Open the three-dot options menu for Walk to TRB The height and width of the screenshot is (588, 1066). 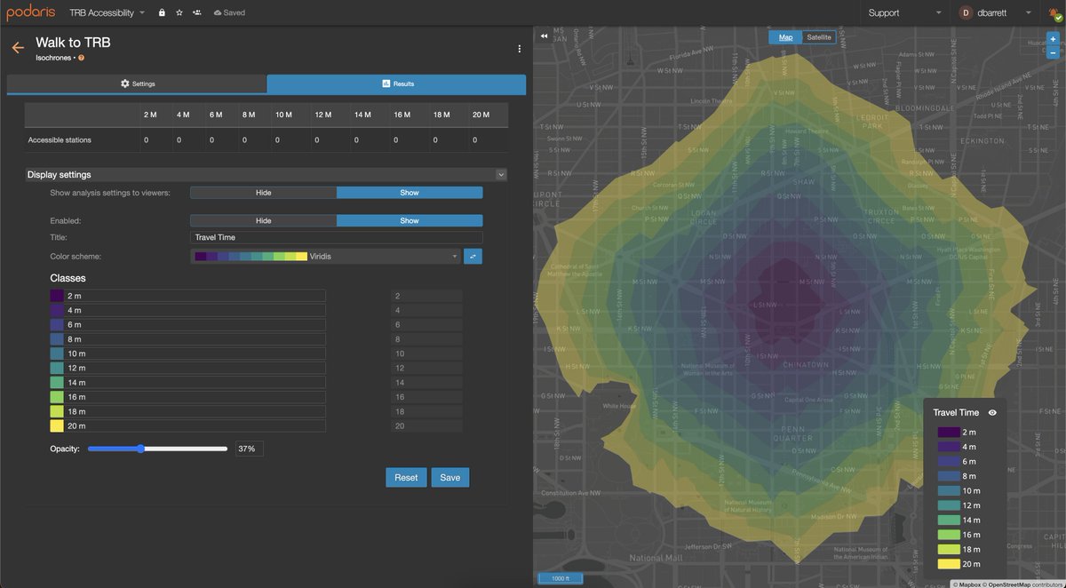coord(520,49)
